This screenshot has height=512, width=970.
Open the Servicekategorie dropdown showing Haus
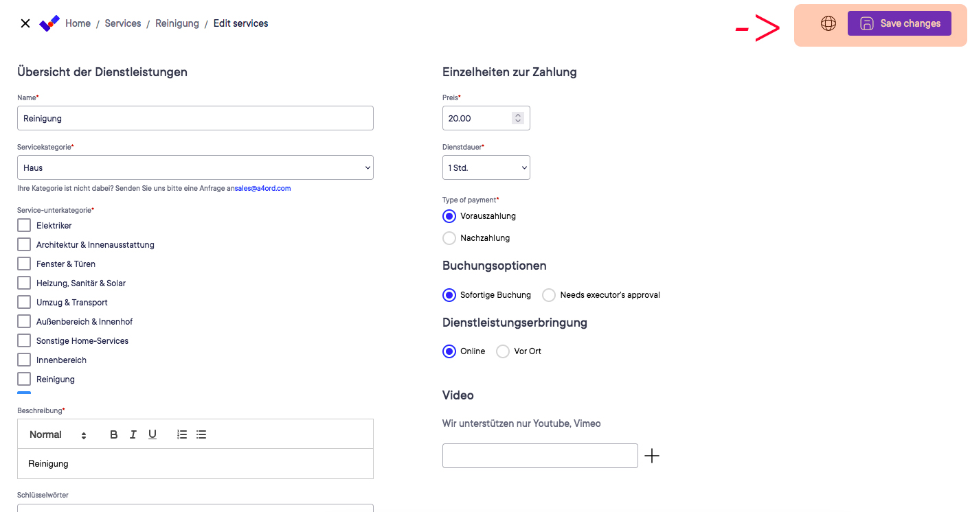coord(195,167)
